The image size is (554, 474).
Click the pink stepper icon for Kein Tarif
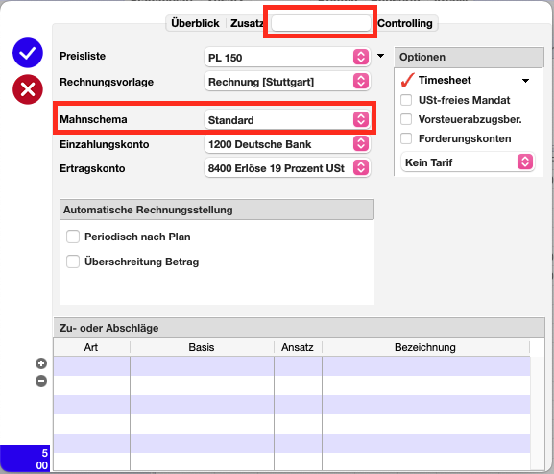click(x=525, y=162)
